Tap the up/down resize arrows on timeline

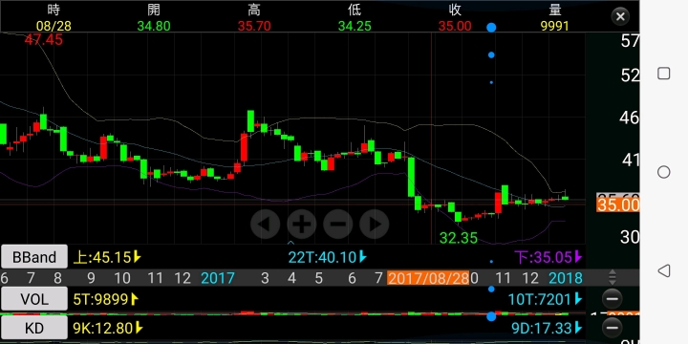coord(613,278)
